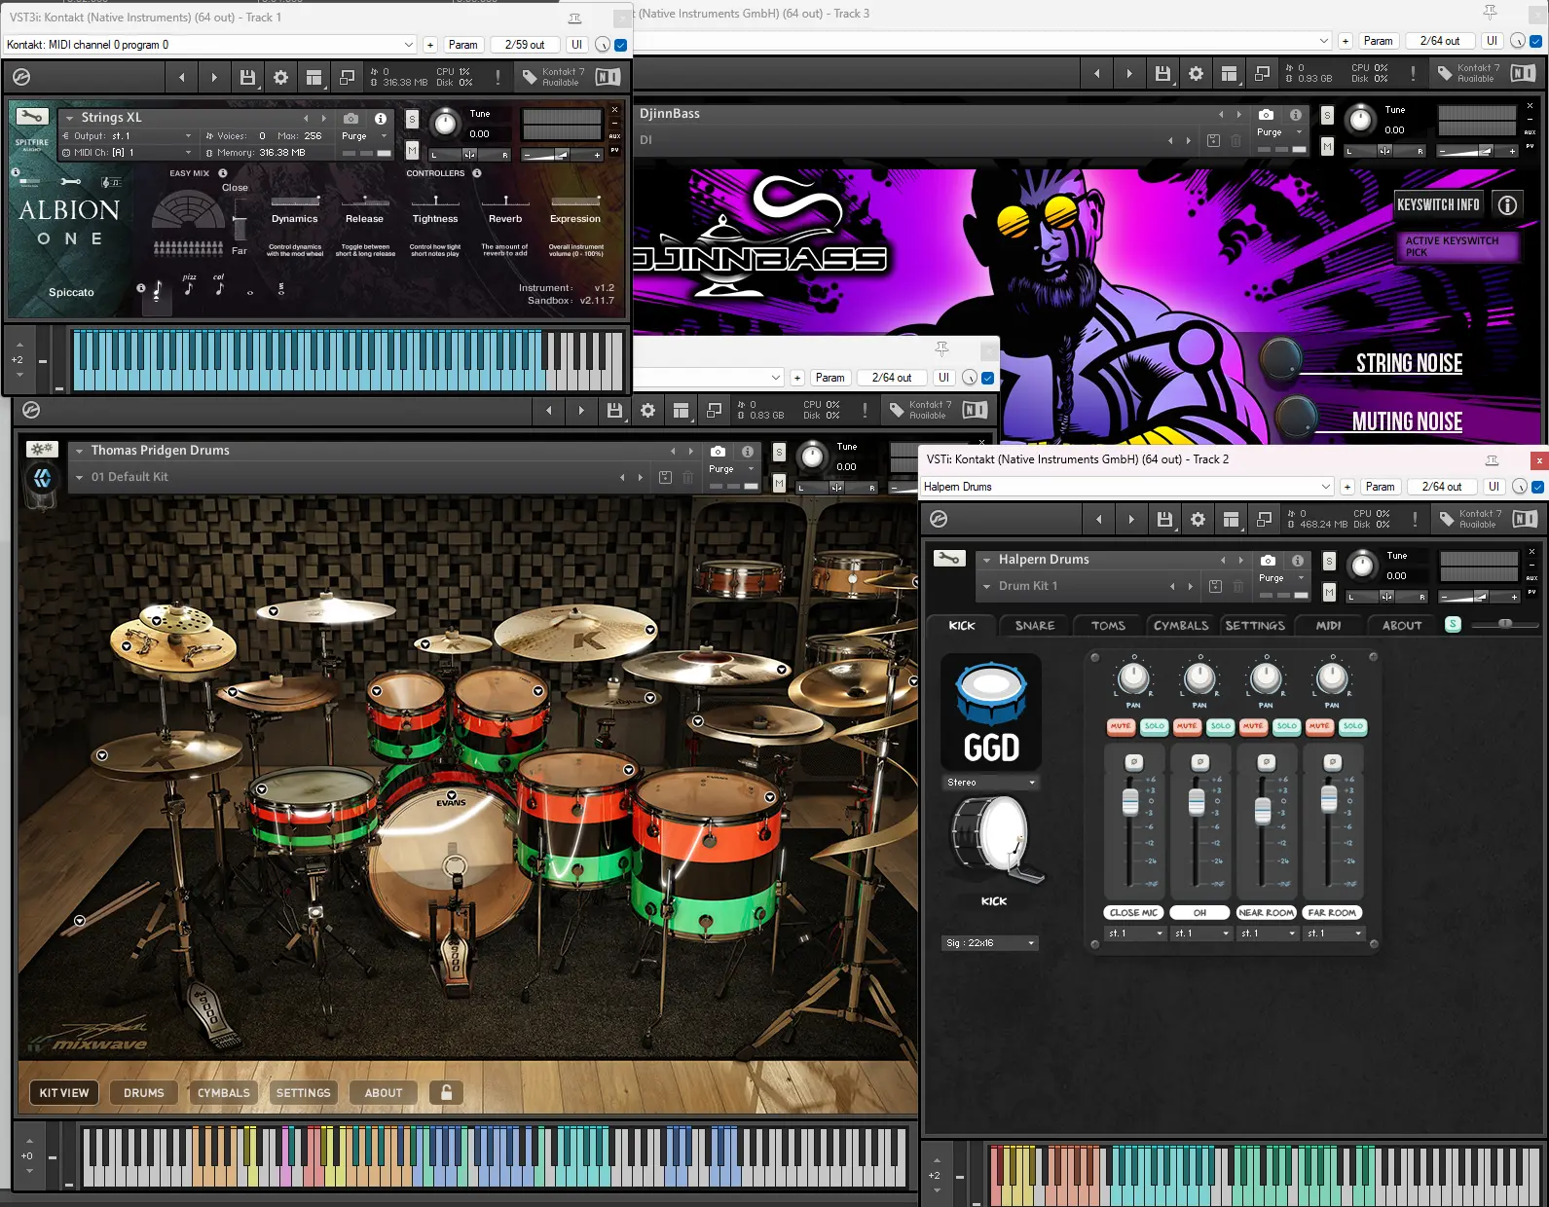Click the Thomas Pridgen Drums snapshot camera icon
Viewport: 1549px width, 1207px height.
click(x=718, y=452)
